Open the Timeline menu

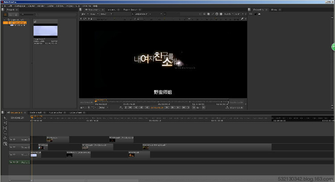tap(86, 6)
